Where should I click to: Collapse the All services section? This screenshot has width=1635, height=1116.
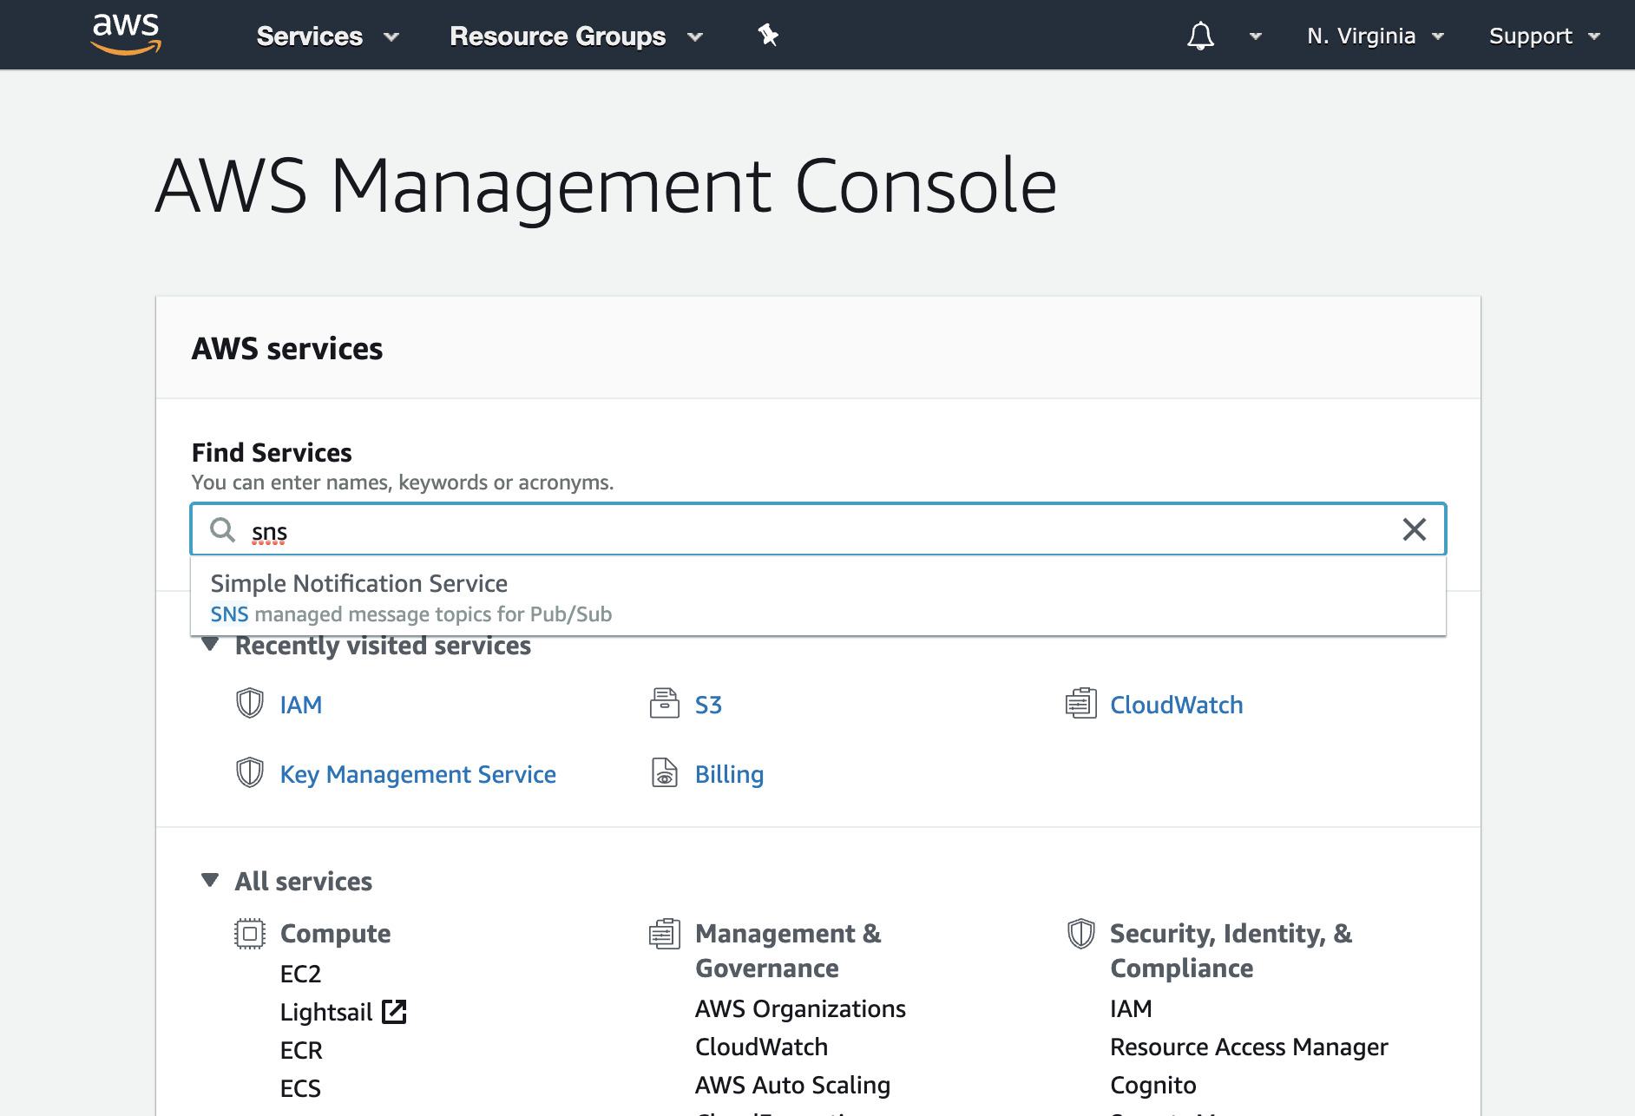(x=209, y=880)
